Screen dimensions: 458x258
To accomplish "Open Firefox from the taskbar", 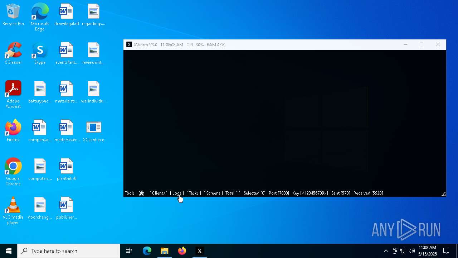I will coord(182,251).
